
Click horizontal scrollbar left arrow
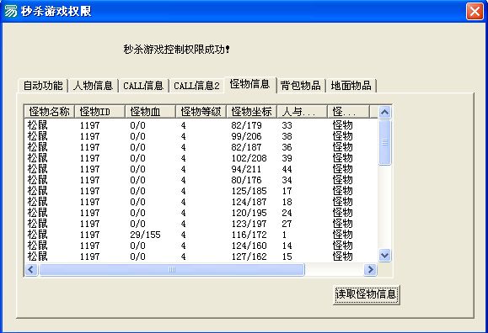click(31, 269)
